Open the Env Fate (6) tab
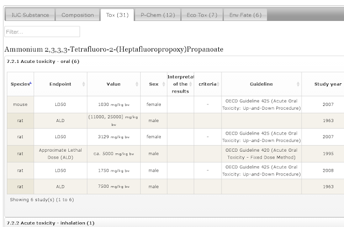The image size is (344, 227). coord(245,15)
